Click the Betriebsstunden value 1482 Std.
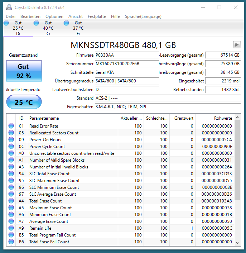The width and height of the screenshot is (246, 253). point(223,90)
